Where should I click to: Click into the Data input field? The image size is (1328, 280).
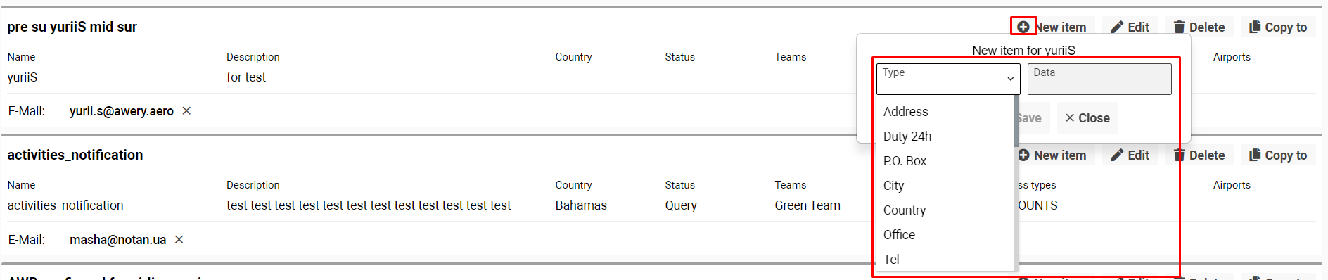coord(1099,79)
